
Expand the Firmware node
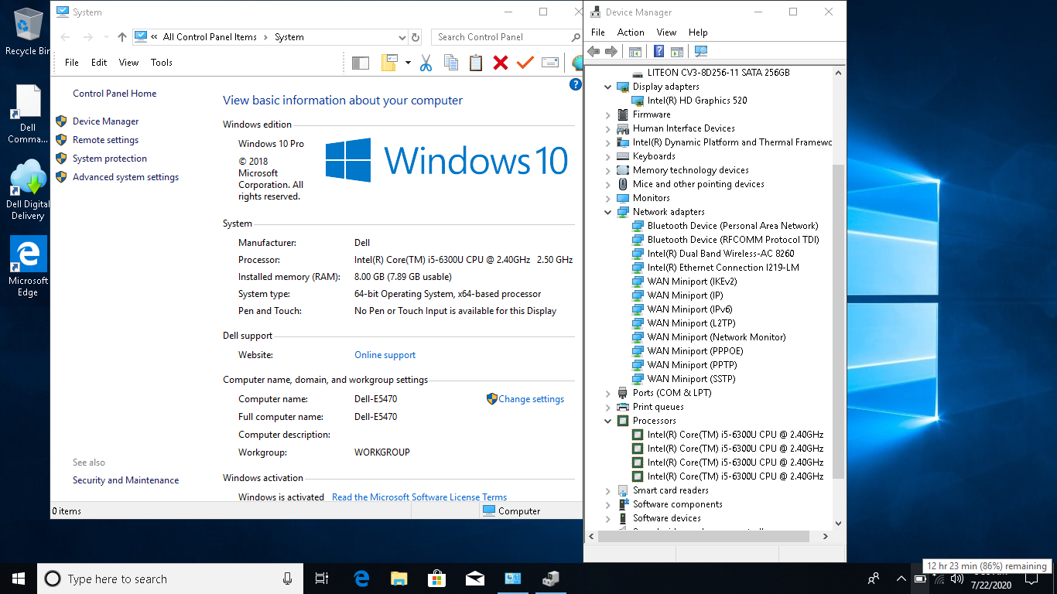(608, 114)
